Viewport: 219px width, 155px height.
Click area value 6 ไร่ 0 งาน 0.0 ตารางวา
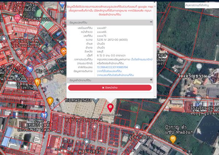click(111, 55)
